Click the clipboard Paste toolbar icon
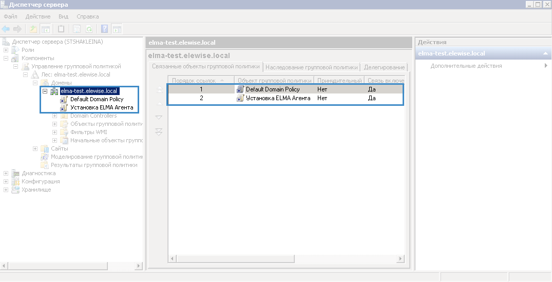 [x=61, y=29]
